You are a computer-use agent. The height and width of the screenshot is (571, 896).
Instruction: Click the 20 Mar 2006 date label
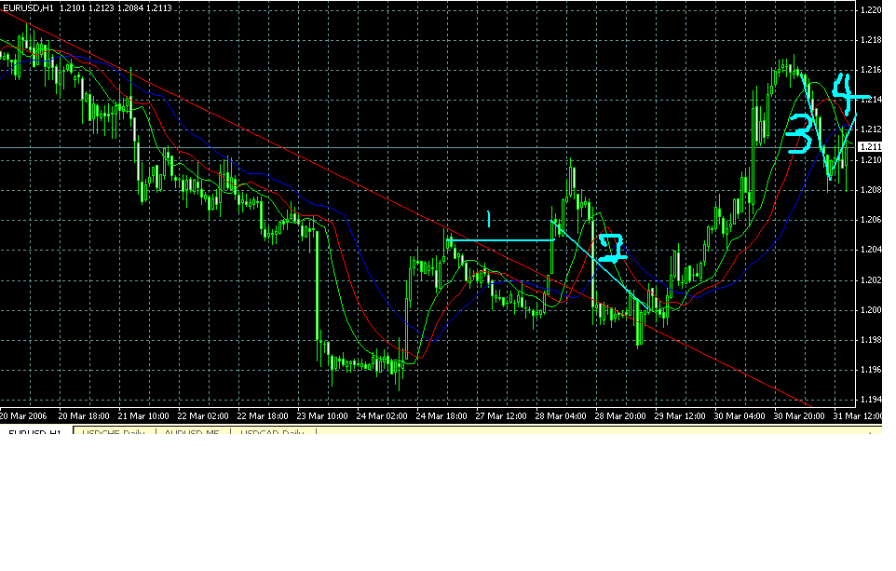pyautogui.click(x=23, y=416)
